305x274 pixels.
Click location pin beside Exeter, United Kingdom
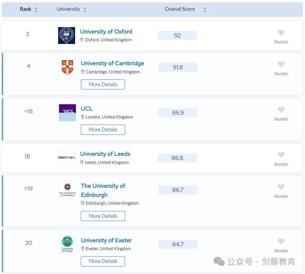(x=82, y=248)
